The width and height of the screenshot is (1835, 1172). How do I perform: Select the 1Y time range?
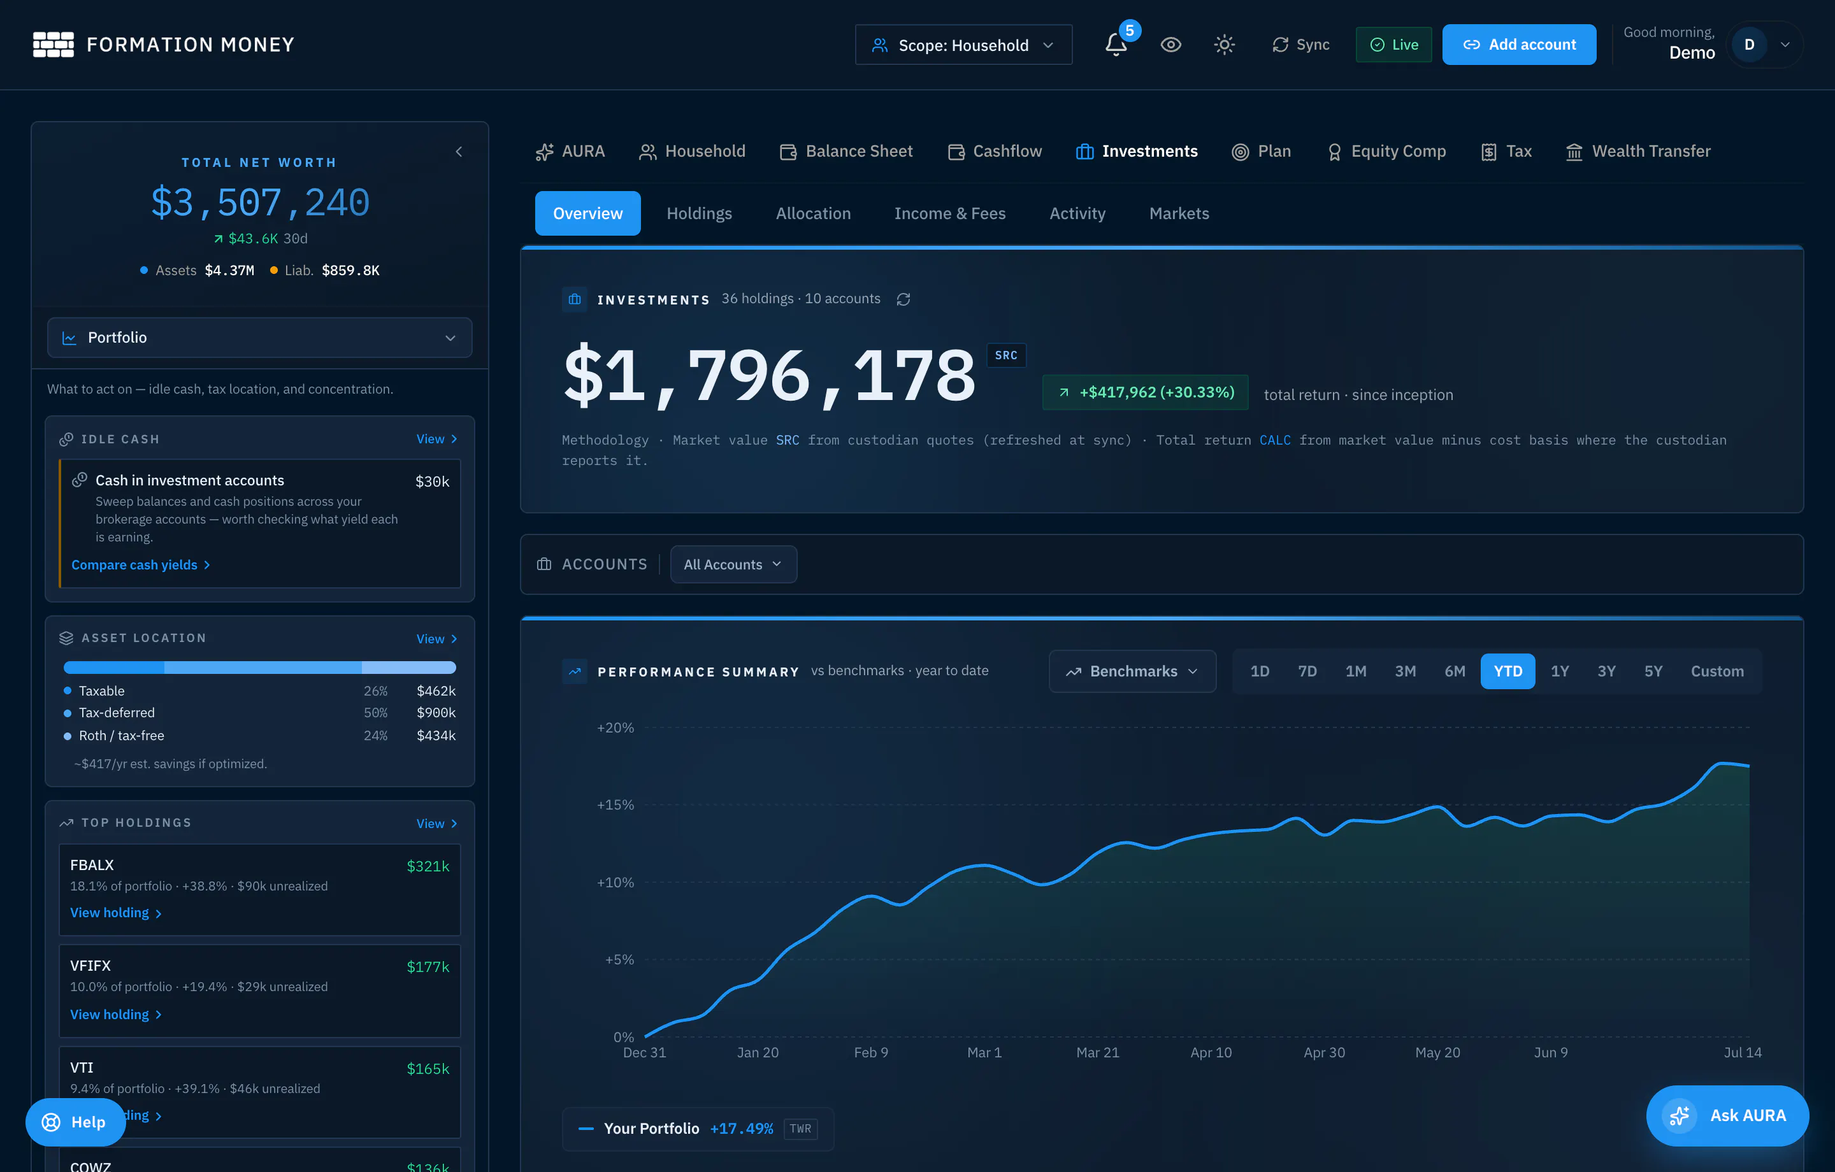click(1560, 671)
